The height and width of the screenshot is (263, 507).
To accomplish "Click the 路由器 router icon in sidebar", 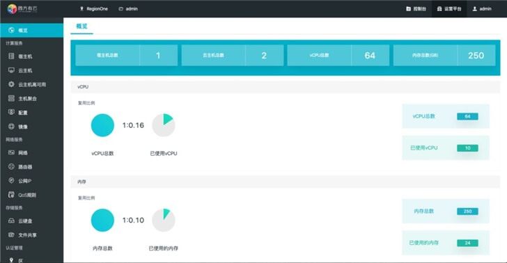I will 11,166.
